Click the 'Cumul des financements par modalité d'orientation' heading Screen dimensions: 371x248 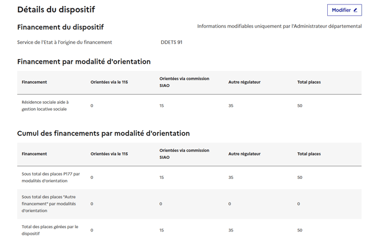(x=103, y=133)
